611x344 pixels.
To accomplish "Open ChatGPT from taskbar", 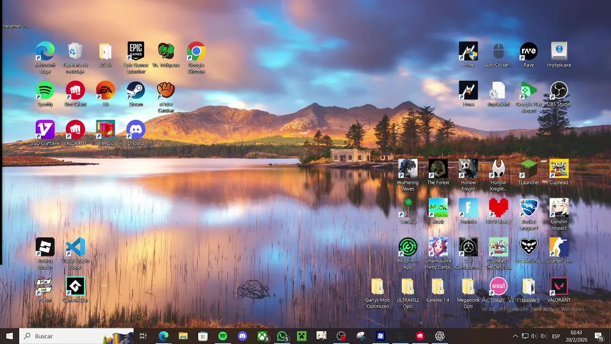I will 440,336.
